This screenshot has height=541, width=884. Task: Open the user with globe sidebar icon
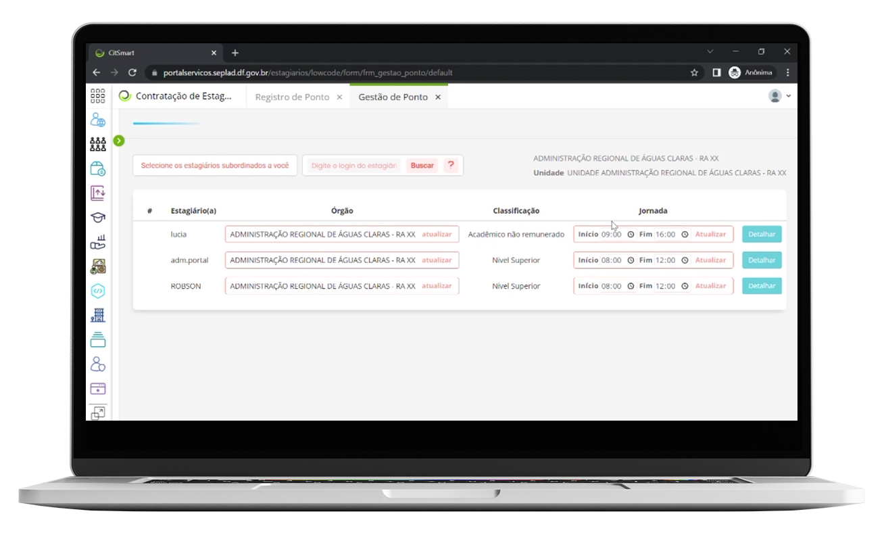pyautogui.click(x=98, y=120)
